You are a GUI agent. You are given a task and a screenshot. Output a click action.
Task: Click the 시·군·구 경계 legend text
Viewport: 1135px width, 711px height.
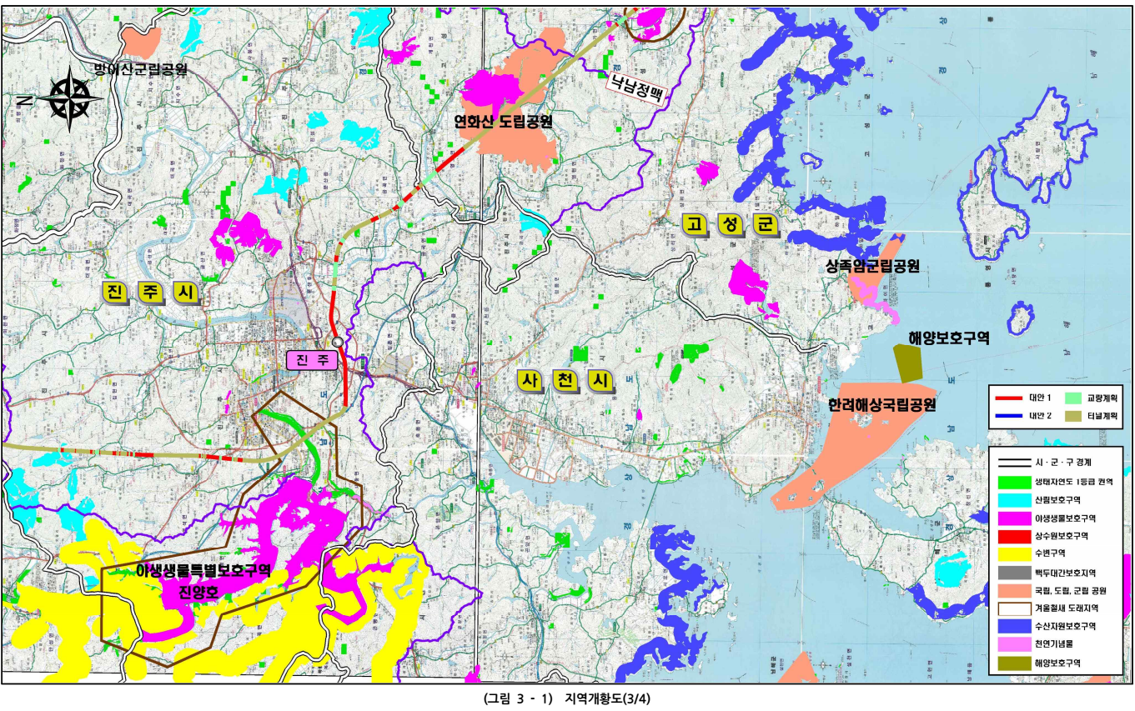(1063, 463)
